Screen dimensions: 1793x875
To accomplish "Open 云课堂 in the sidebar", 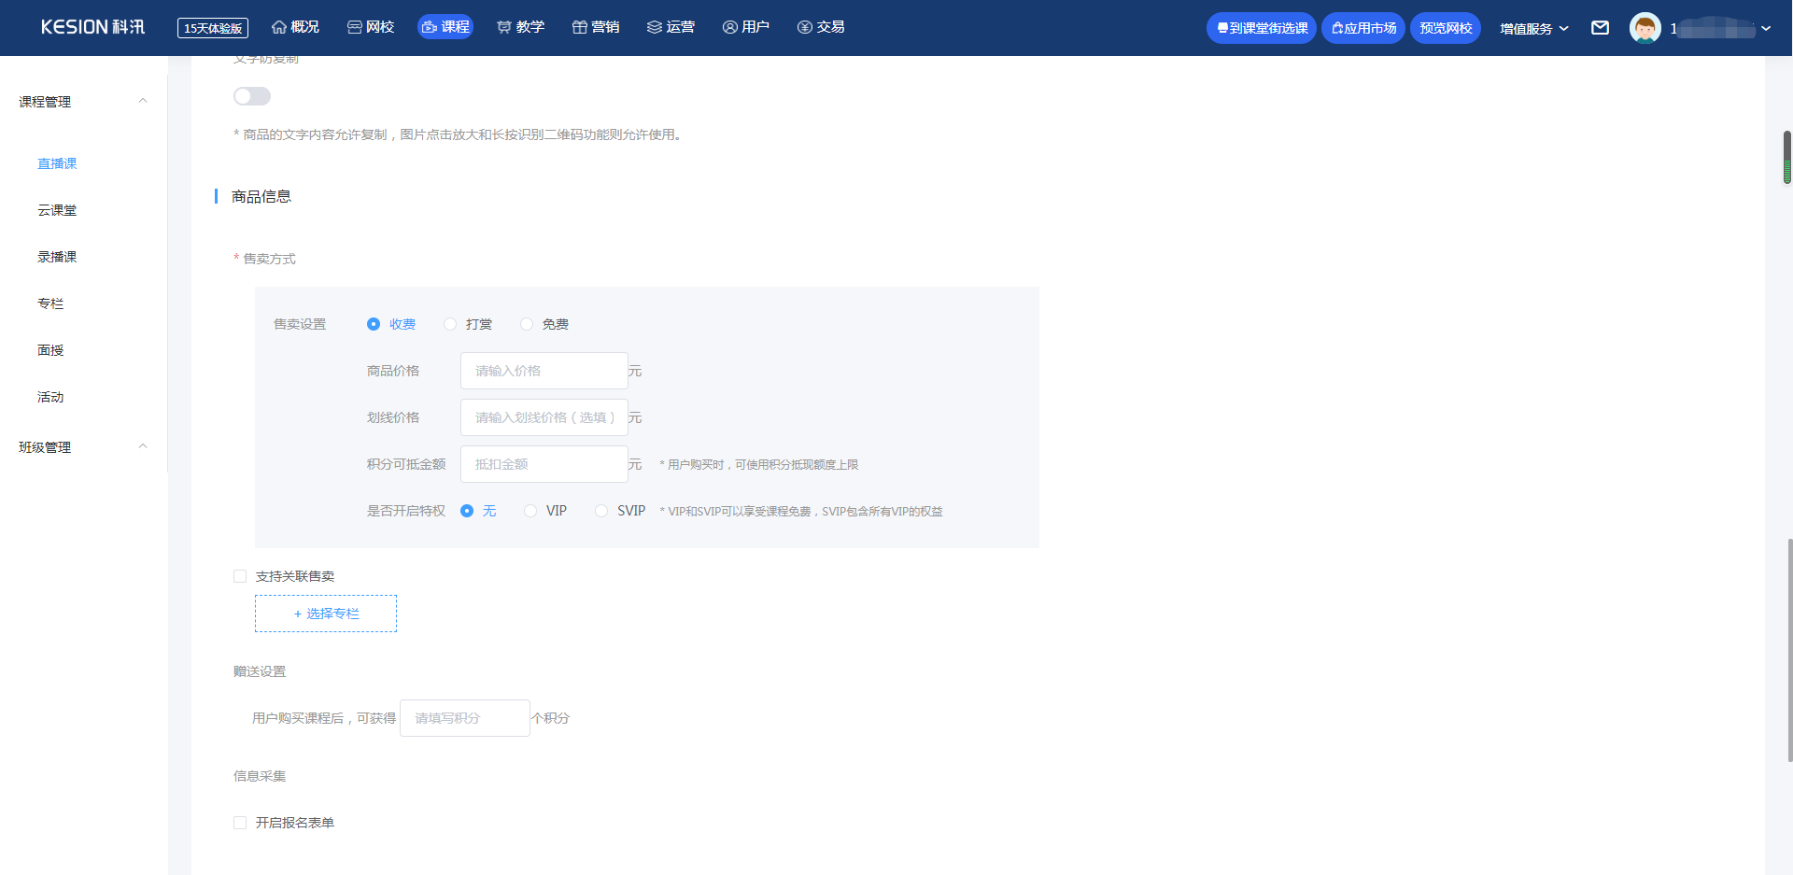I will [57, 210].
